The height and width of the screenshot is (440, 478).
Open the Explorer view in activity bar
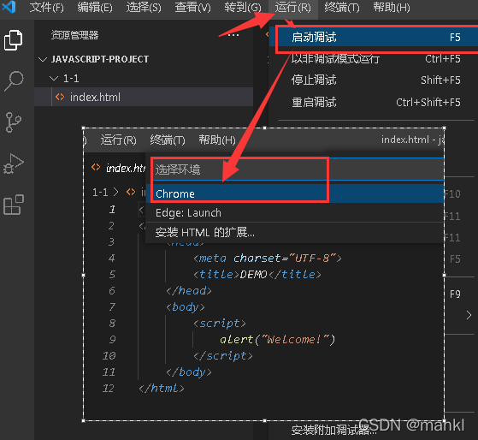[x=13, y=40]
